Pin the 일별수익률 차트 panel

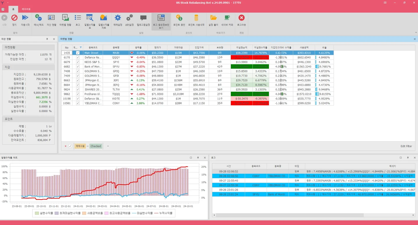198,158
